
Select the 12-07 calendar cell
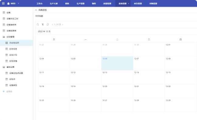[149, 63]
